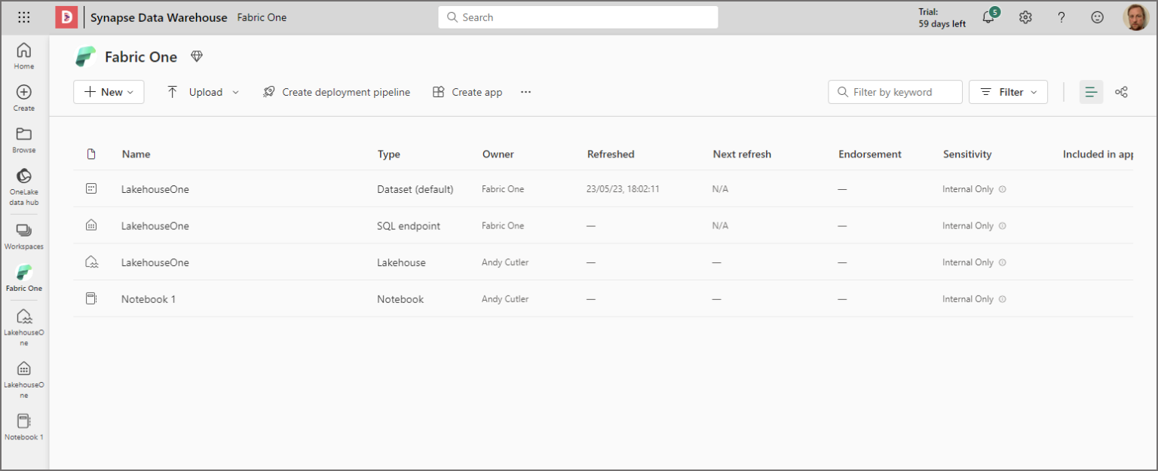Expand the New dropdown
1158x471 pixels.
(108, 91)
